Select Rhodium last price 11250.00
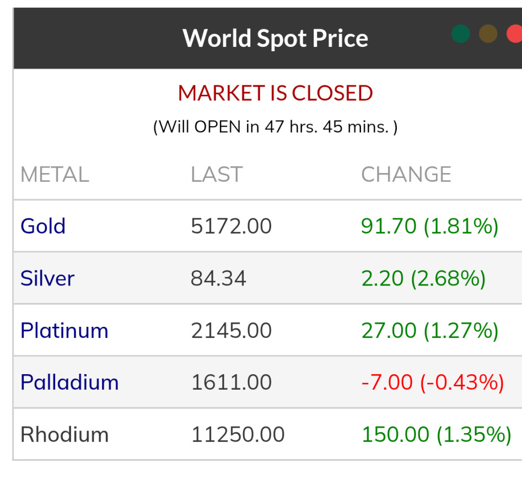 point(238,435)
